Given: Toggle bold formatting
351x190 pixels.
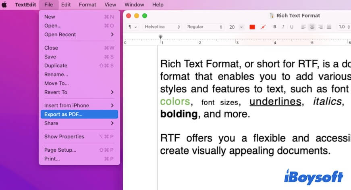Looking at the screenshot, I should tap(275, 27).
